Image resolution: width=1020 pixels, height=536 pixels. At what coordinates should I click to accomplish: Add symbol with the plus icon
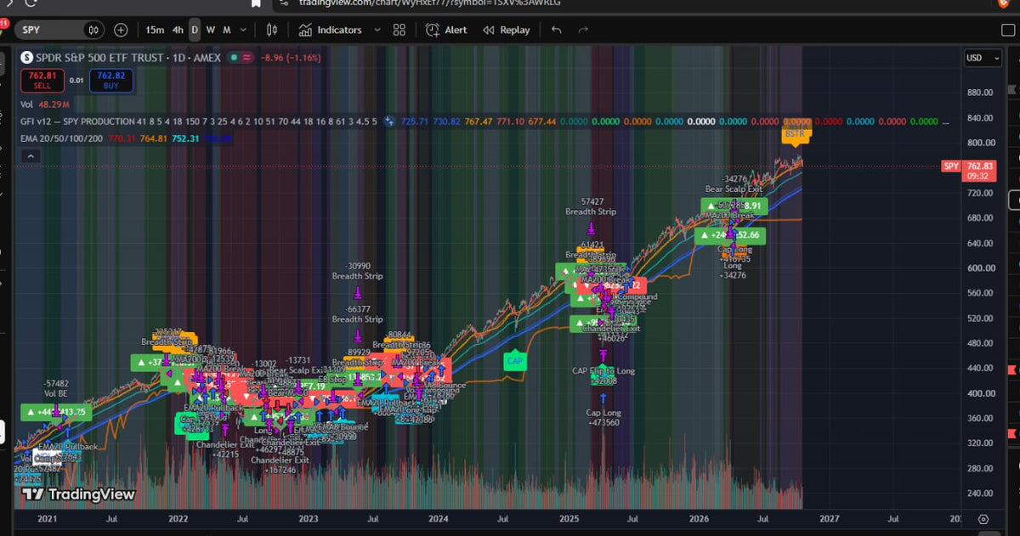coord(121,30)
